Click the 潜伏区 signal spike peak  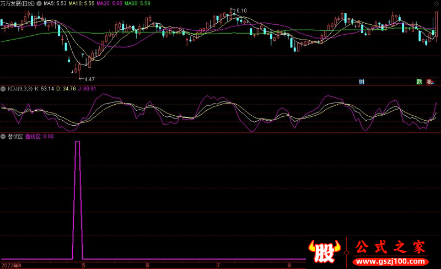[x=78, y=142]
